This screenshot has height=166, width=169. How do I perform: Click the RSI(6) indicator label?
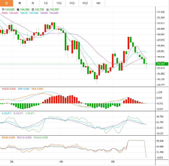[8, 138]
